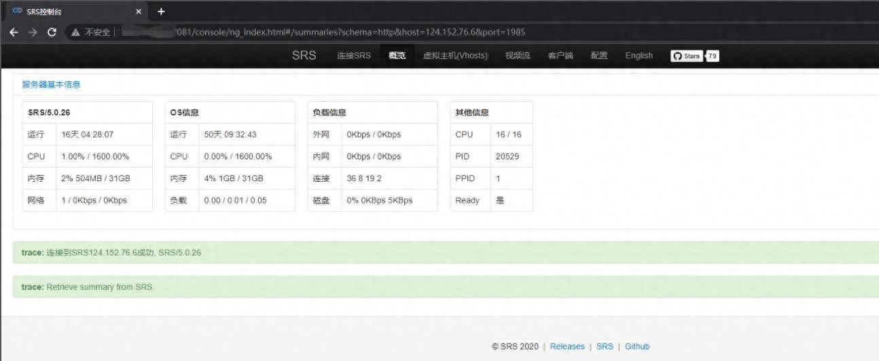The width and height of the screenshot is (879, 361).
Task: Open the SRS footer link
Action: click(x=605, y=346)
